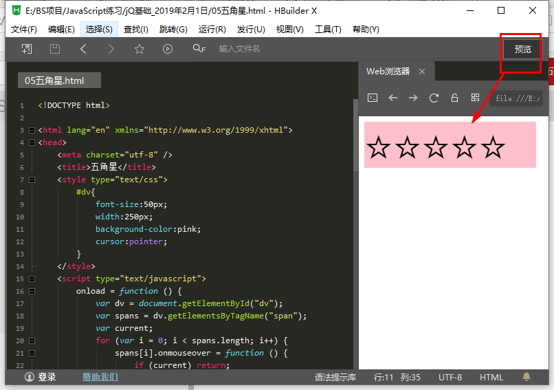This screenshot has width=554, height=390.
Task: Click the 行:11 列:35 cursor position
Action: point(397,377)
